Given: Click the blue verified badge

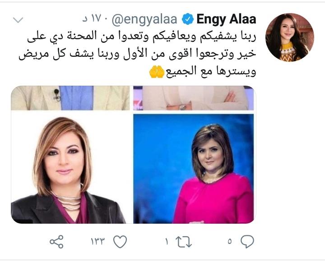Looking at the screenshot, I should click(x=188, y=19).
